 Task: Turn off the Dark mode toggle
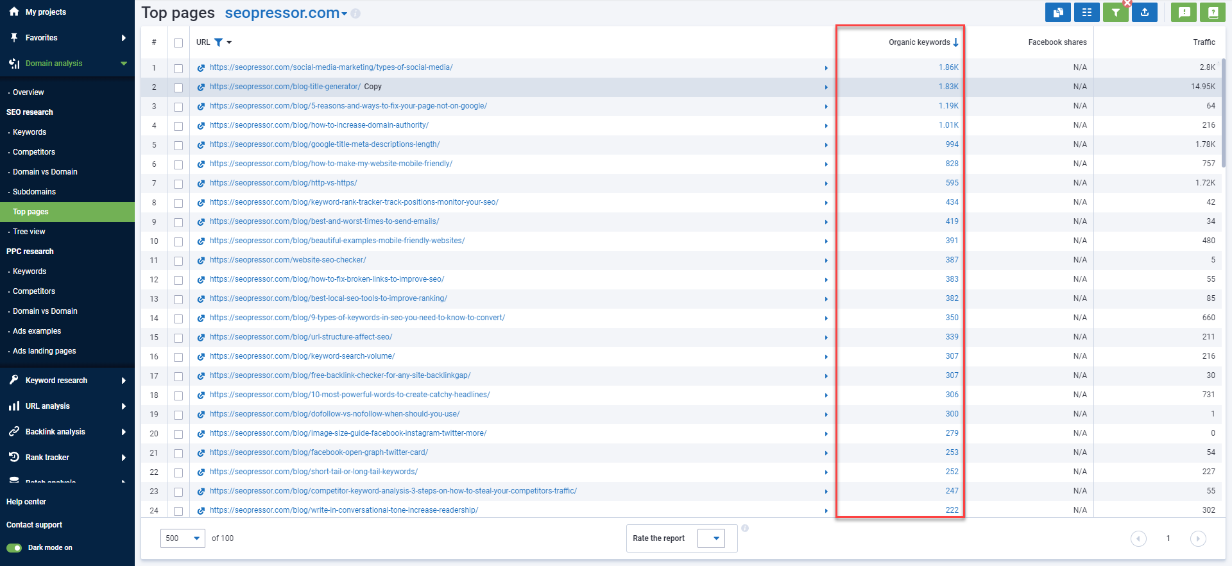click(14, 548)
